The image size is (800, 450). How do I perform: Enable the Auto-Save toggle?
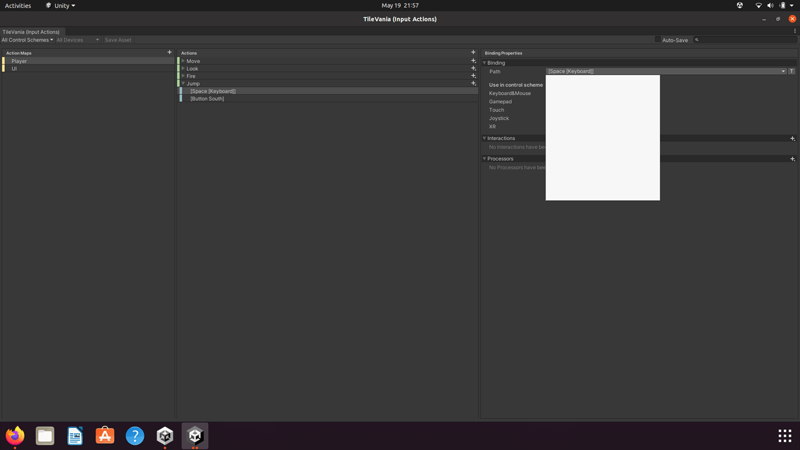coord(657,39)
